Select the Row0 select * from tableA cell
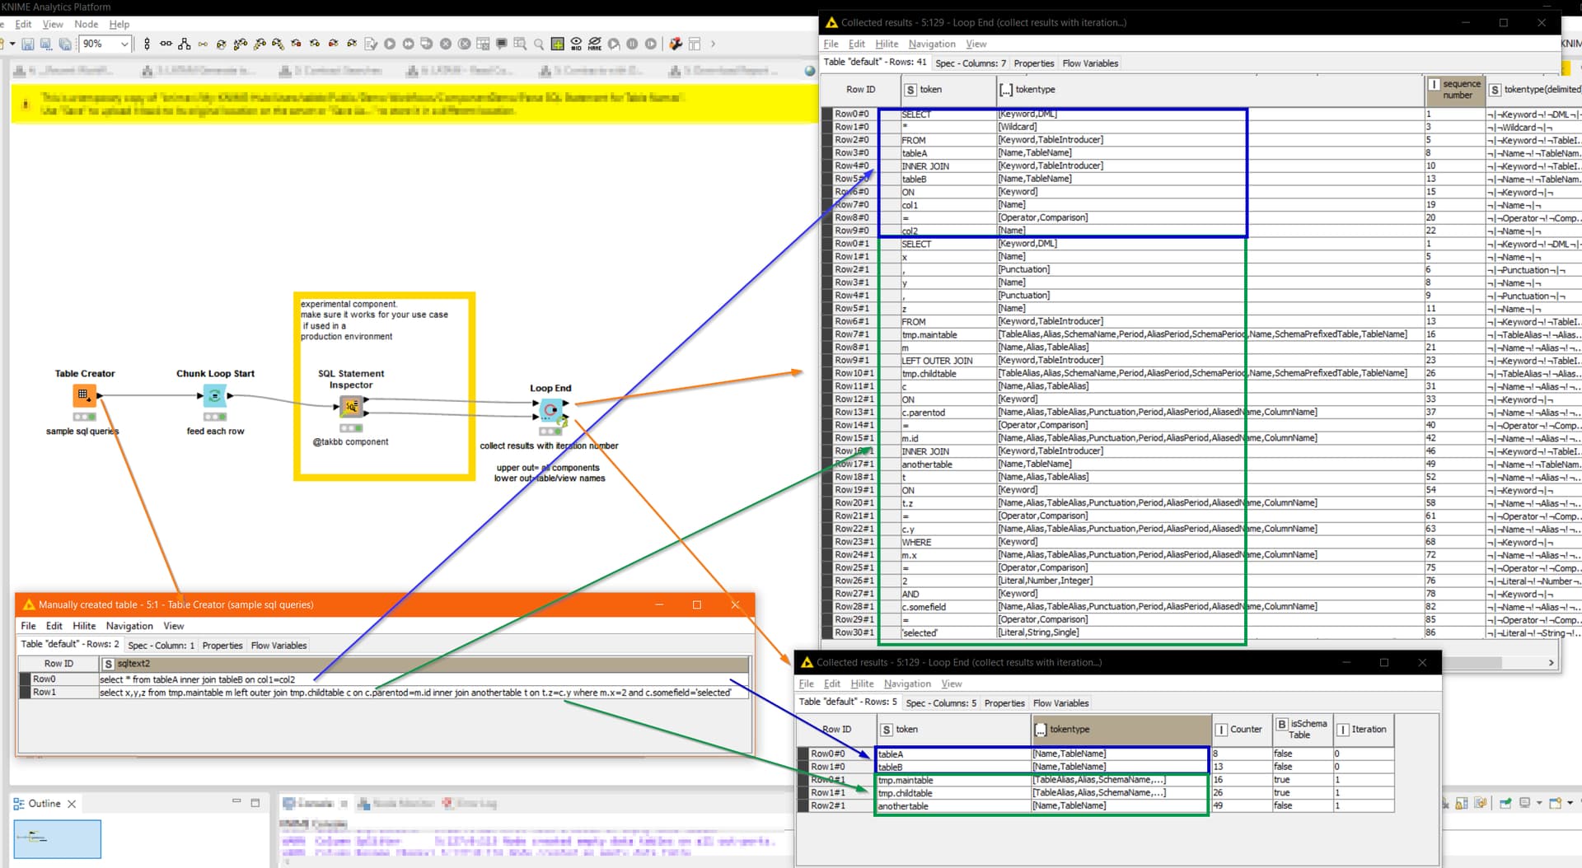Viewport: 1582px width, 868px height. [424, 679]
